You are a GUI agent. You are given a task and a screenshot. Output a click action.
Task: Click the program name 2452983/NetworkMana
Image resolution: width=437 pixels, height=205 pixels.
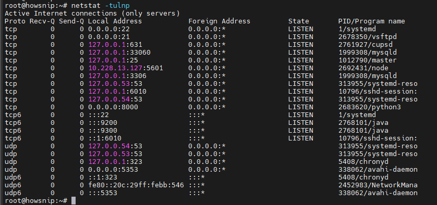[x=378, y=185]
